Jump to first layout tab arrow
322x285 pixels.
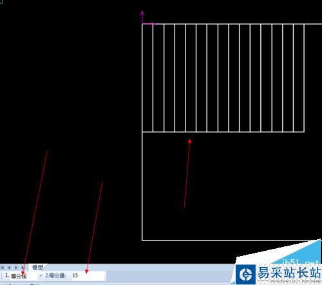tap(3, 268)
